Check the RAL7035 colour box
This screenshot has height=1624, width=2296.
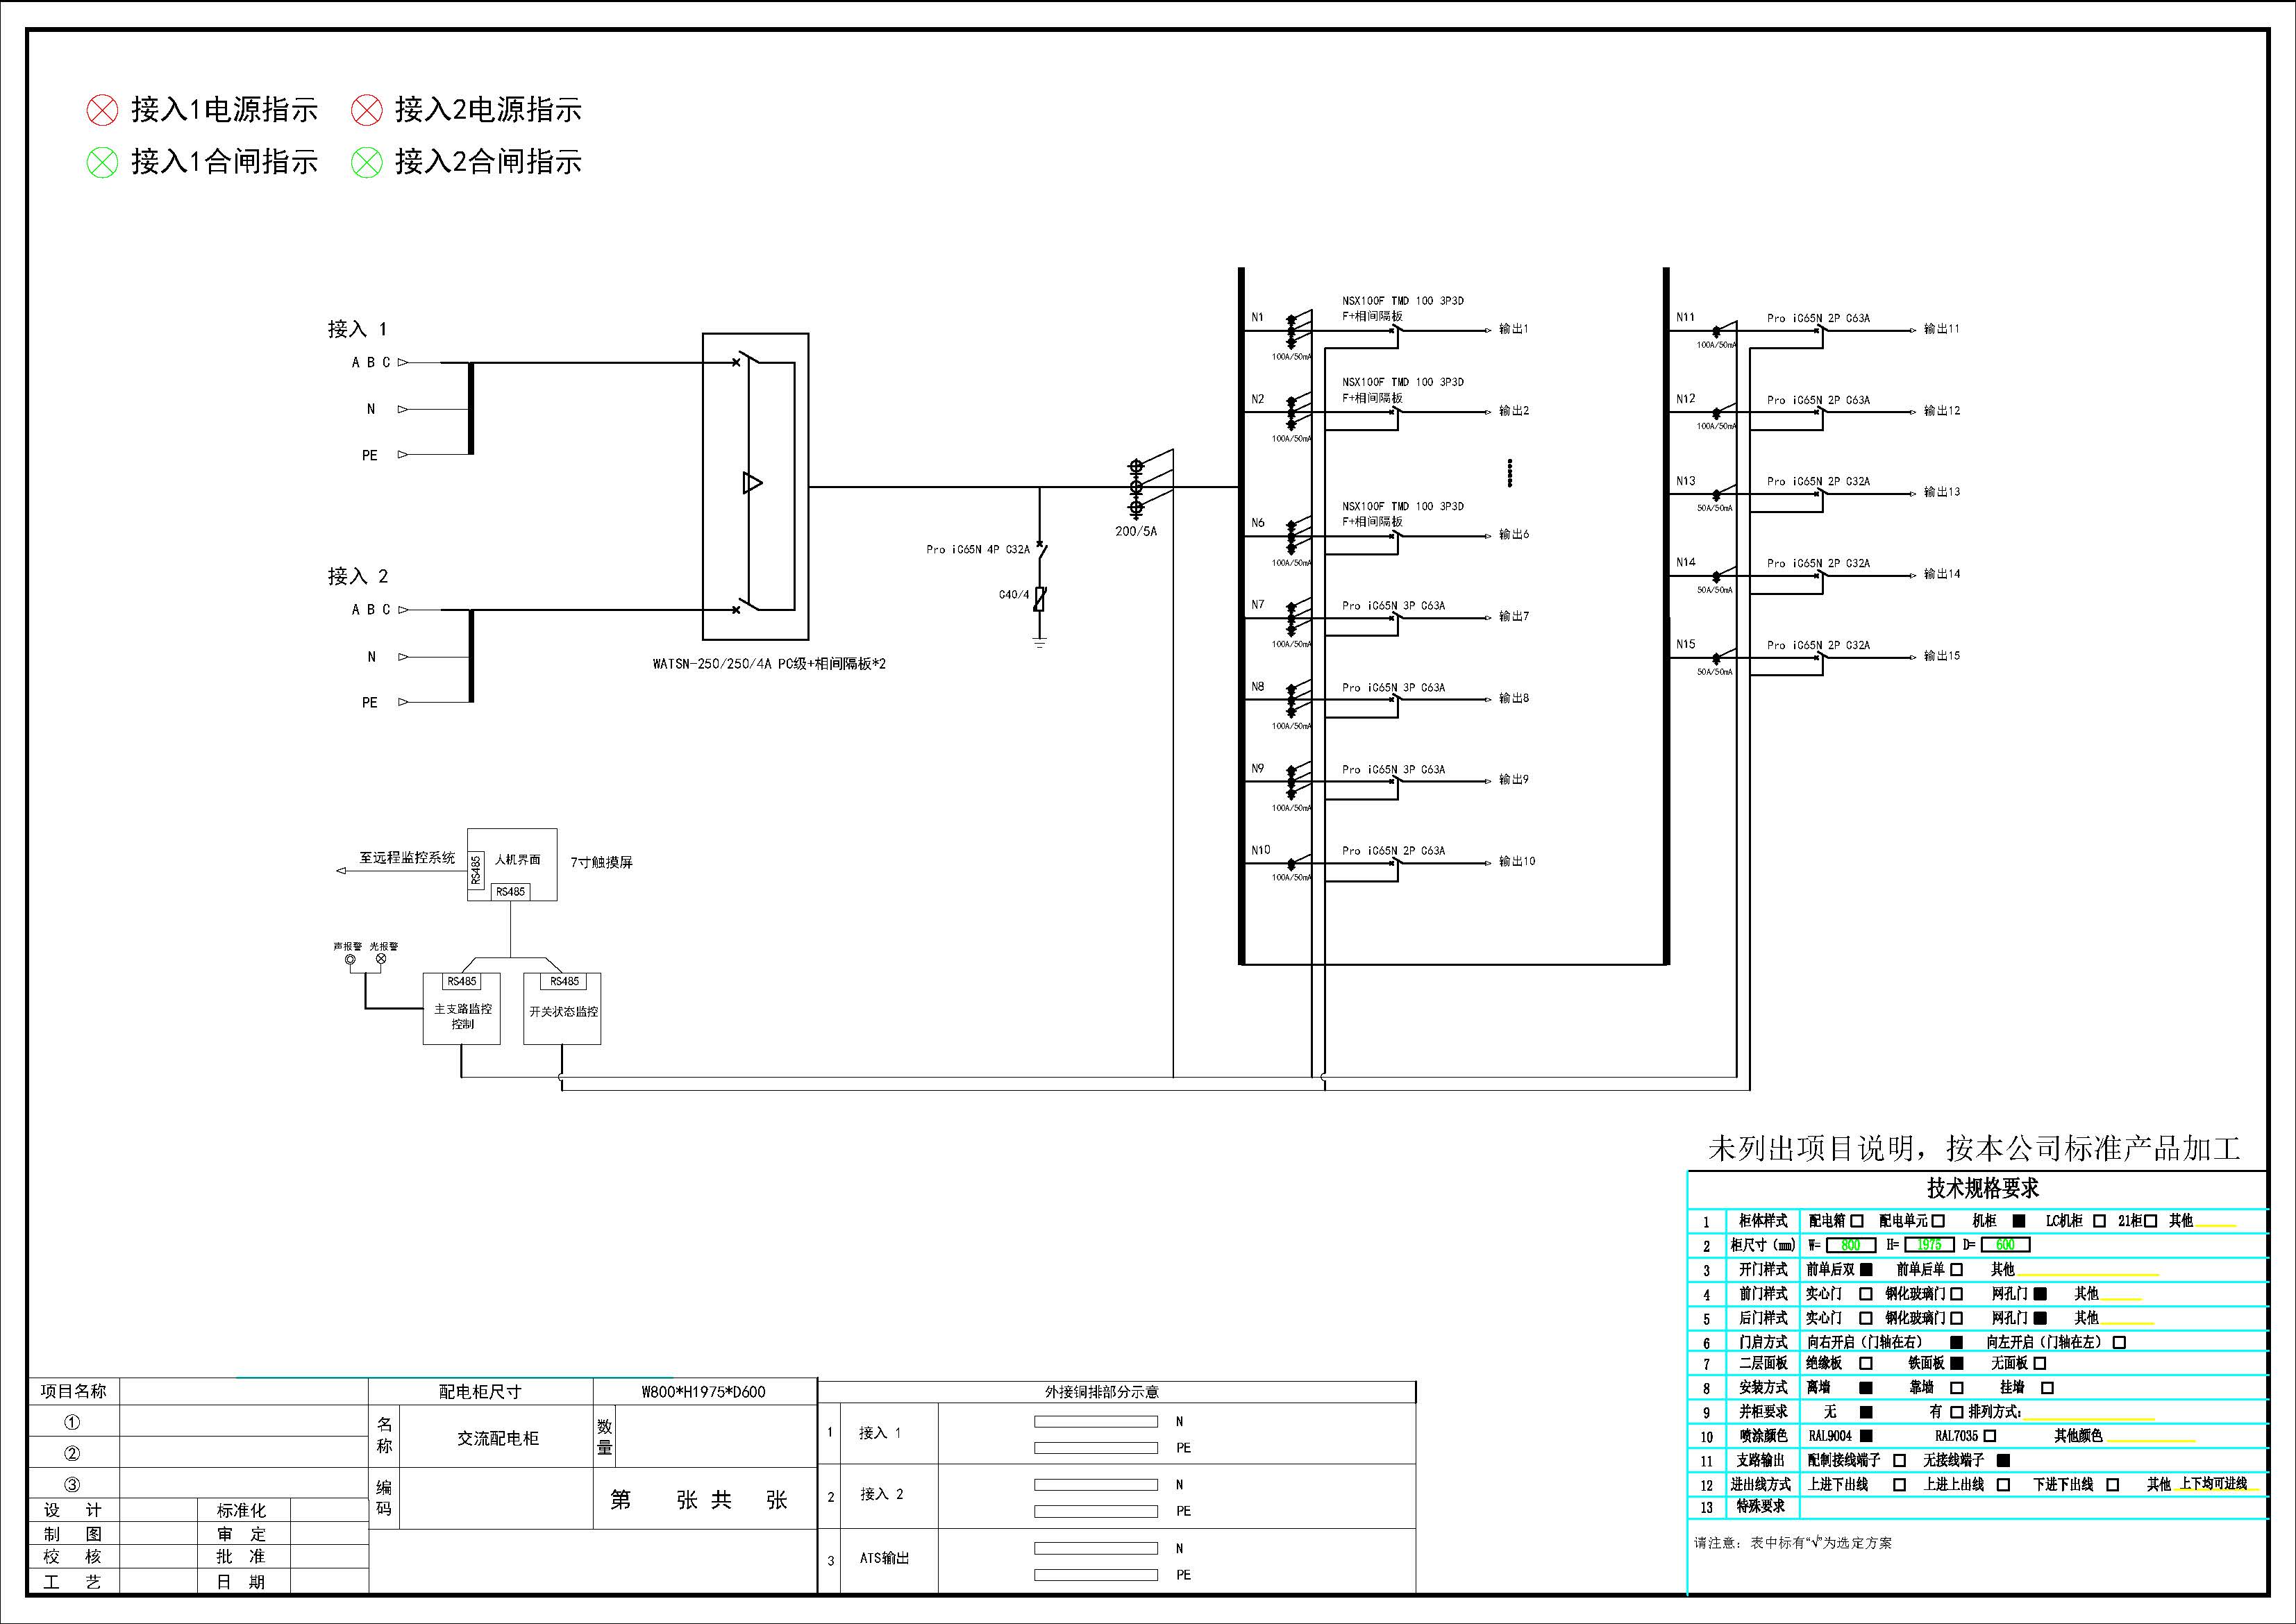pos(1989,1436)
